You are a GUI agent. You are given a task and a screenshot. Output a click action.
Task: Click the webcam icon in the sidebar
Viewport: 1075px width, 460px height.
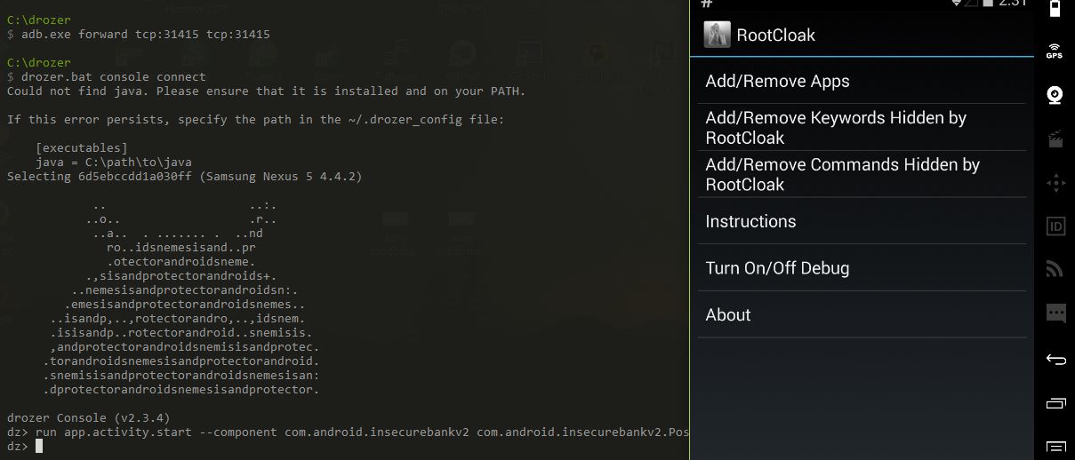1055,95
